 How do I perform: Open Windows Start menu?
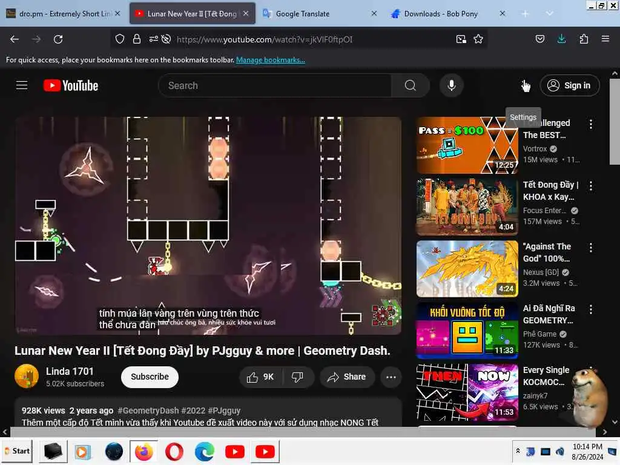16,451
